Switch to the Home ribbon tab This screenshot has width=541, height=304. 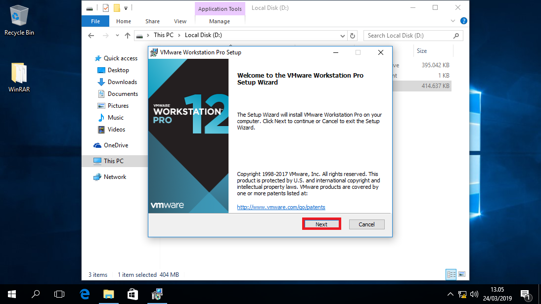(x=124, y=21)
